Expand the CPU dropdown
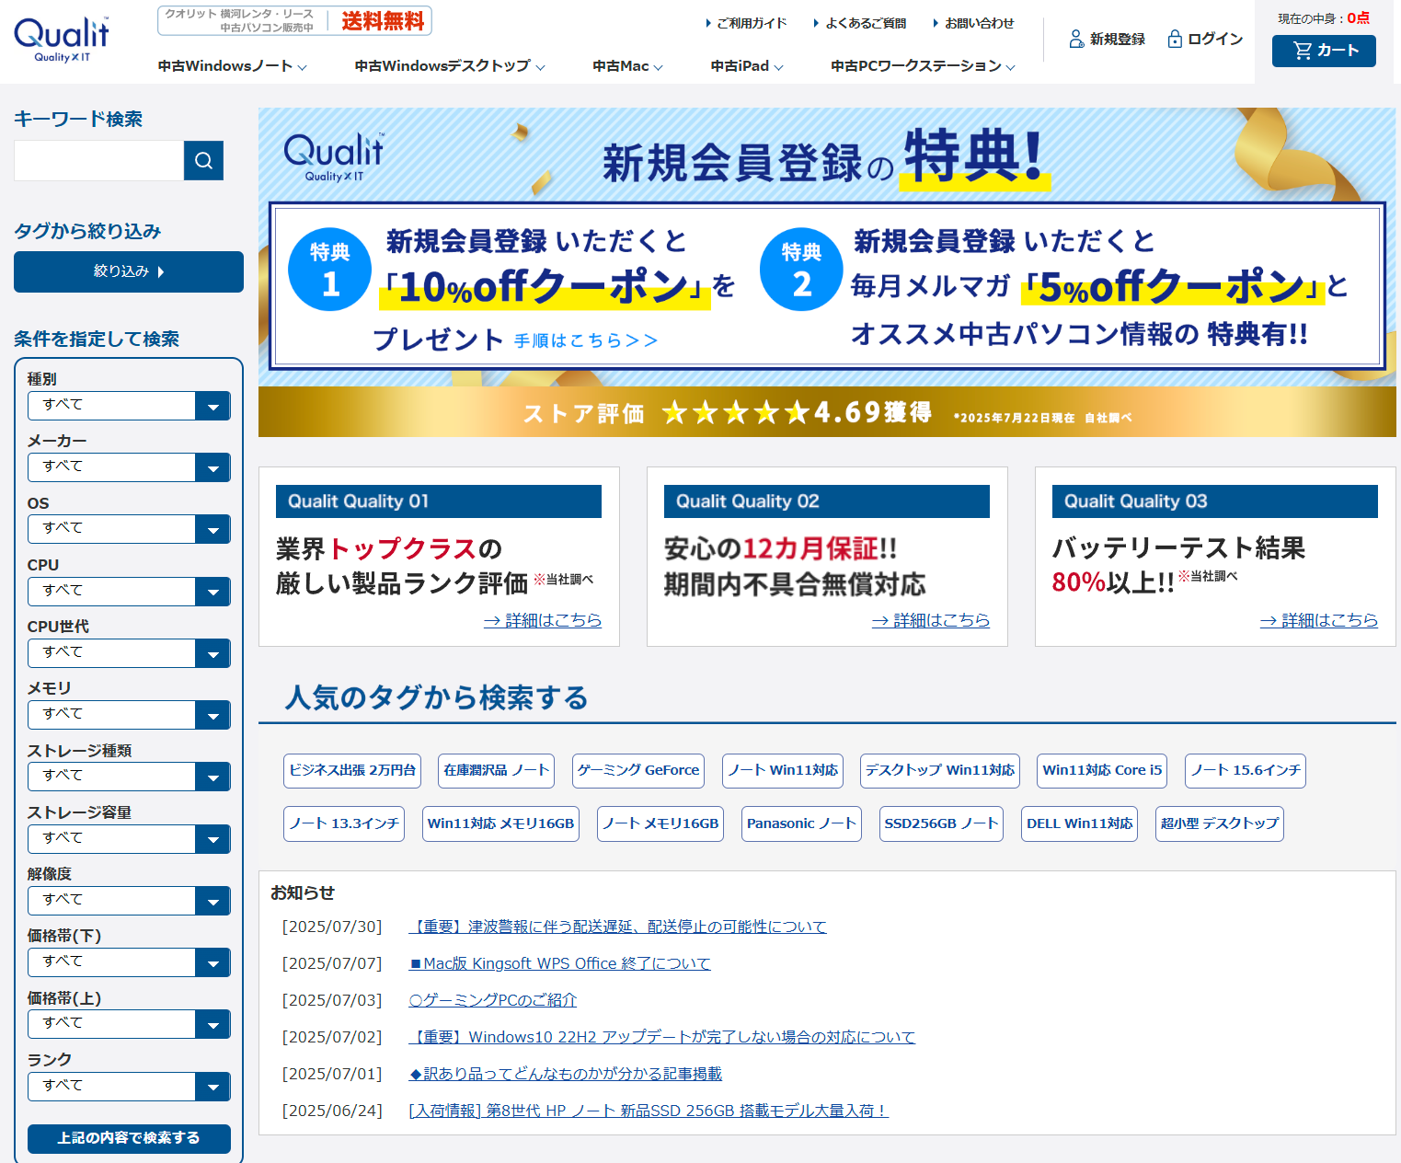 (x=129, y=592)
